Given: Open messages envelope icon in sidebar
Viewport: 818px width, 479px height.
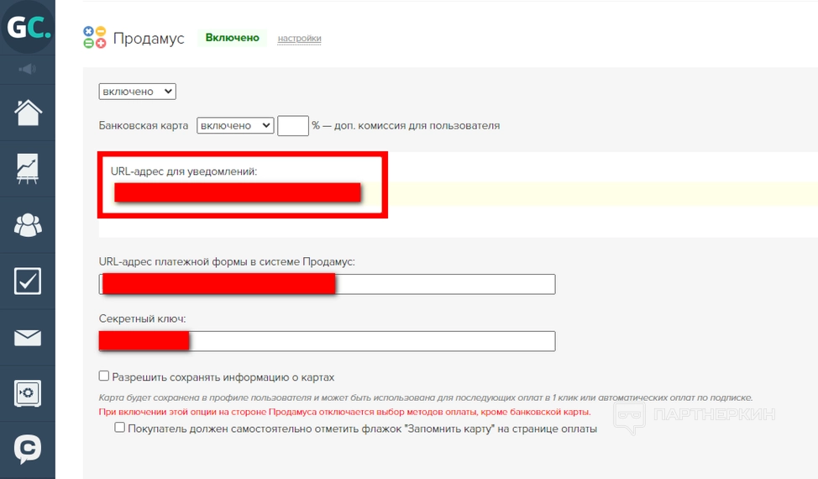Looking at the screenshot, I should (x=28, y=338).
